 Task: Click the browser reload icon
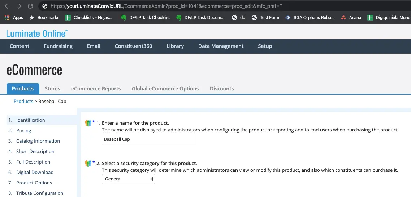click(30, 6)
